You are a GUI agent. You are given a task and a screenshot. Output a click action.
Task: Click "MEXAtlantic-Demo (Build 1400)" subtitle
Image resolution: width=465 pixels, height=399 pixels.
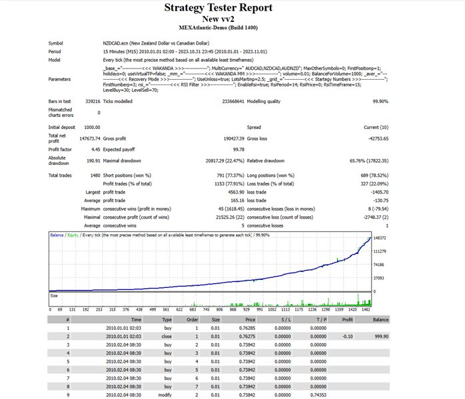(219, 27)
